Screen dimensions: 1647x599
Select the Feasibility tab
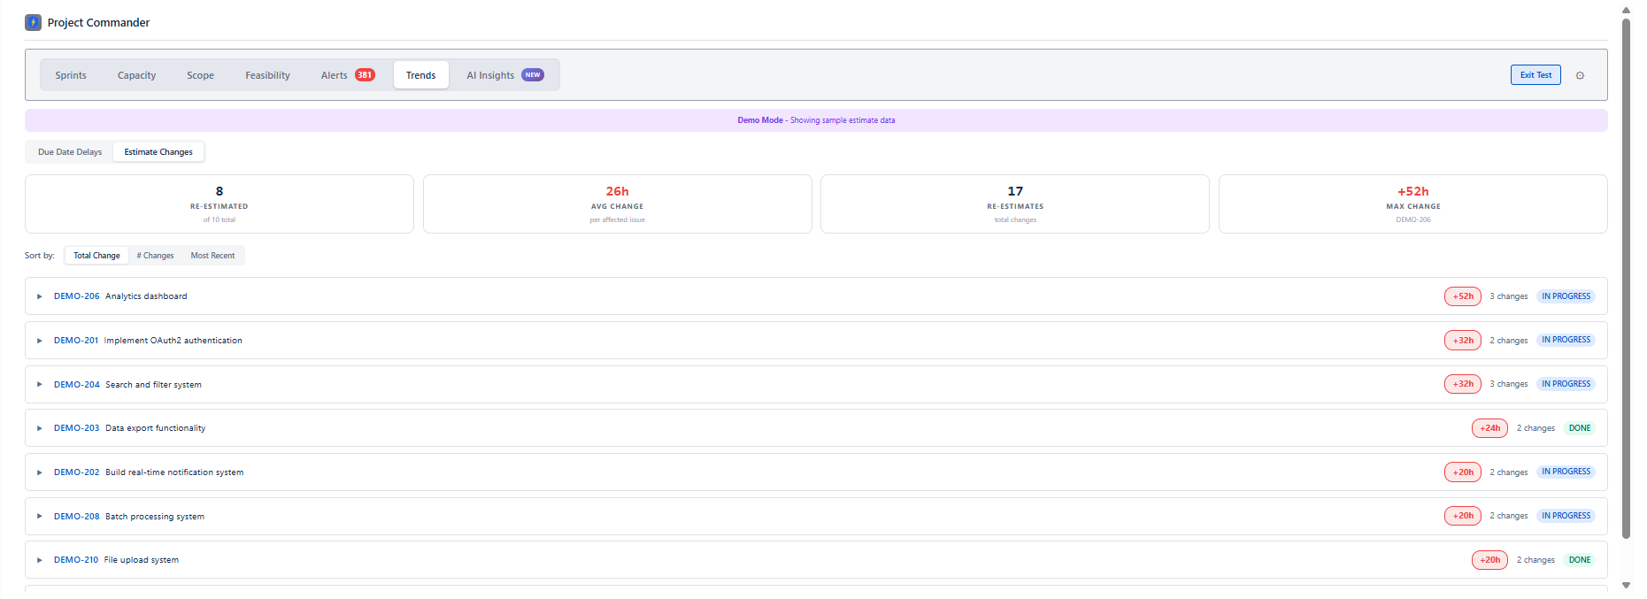point(267,75)
